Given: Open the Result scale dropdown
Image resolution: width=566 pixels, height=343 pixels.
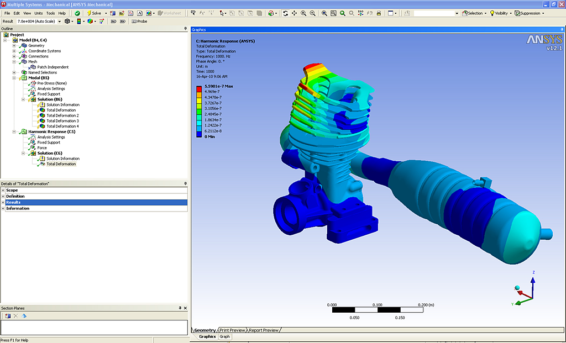Looking at the screenshot, I should tap(59, 22).
